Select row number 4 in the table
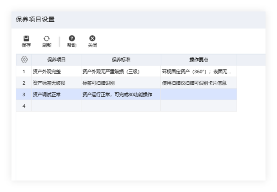The width and height of the screenshot is (277, 192). tap(24, 106)
